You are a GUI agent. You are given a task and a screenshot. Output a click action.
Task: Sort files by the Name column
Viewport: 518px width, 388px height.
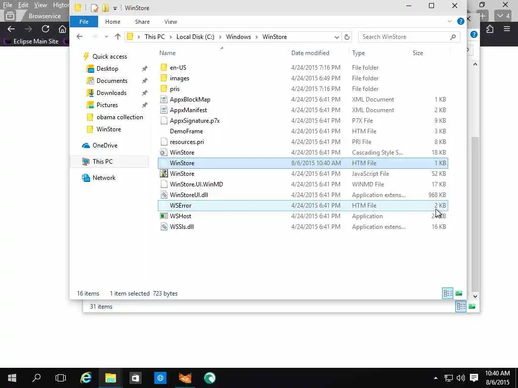pos(167,53)
